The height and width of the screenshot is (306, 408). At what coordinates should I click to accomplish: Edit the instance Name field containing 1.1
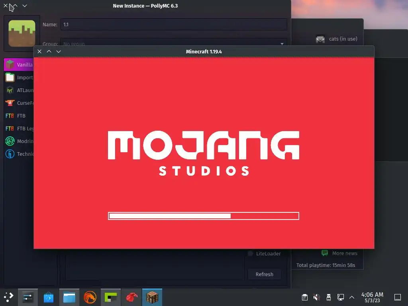click(174, 24)
